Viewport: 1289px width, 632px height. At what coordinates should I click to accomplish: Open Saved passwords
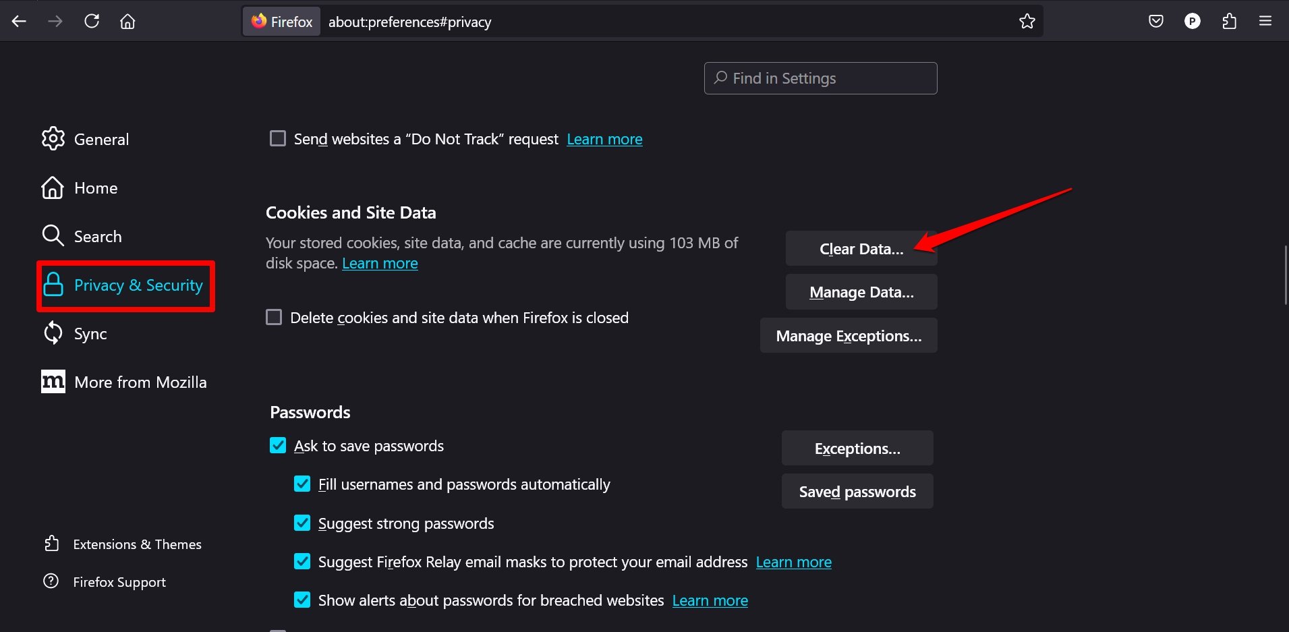(x=857, y=492)
